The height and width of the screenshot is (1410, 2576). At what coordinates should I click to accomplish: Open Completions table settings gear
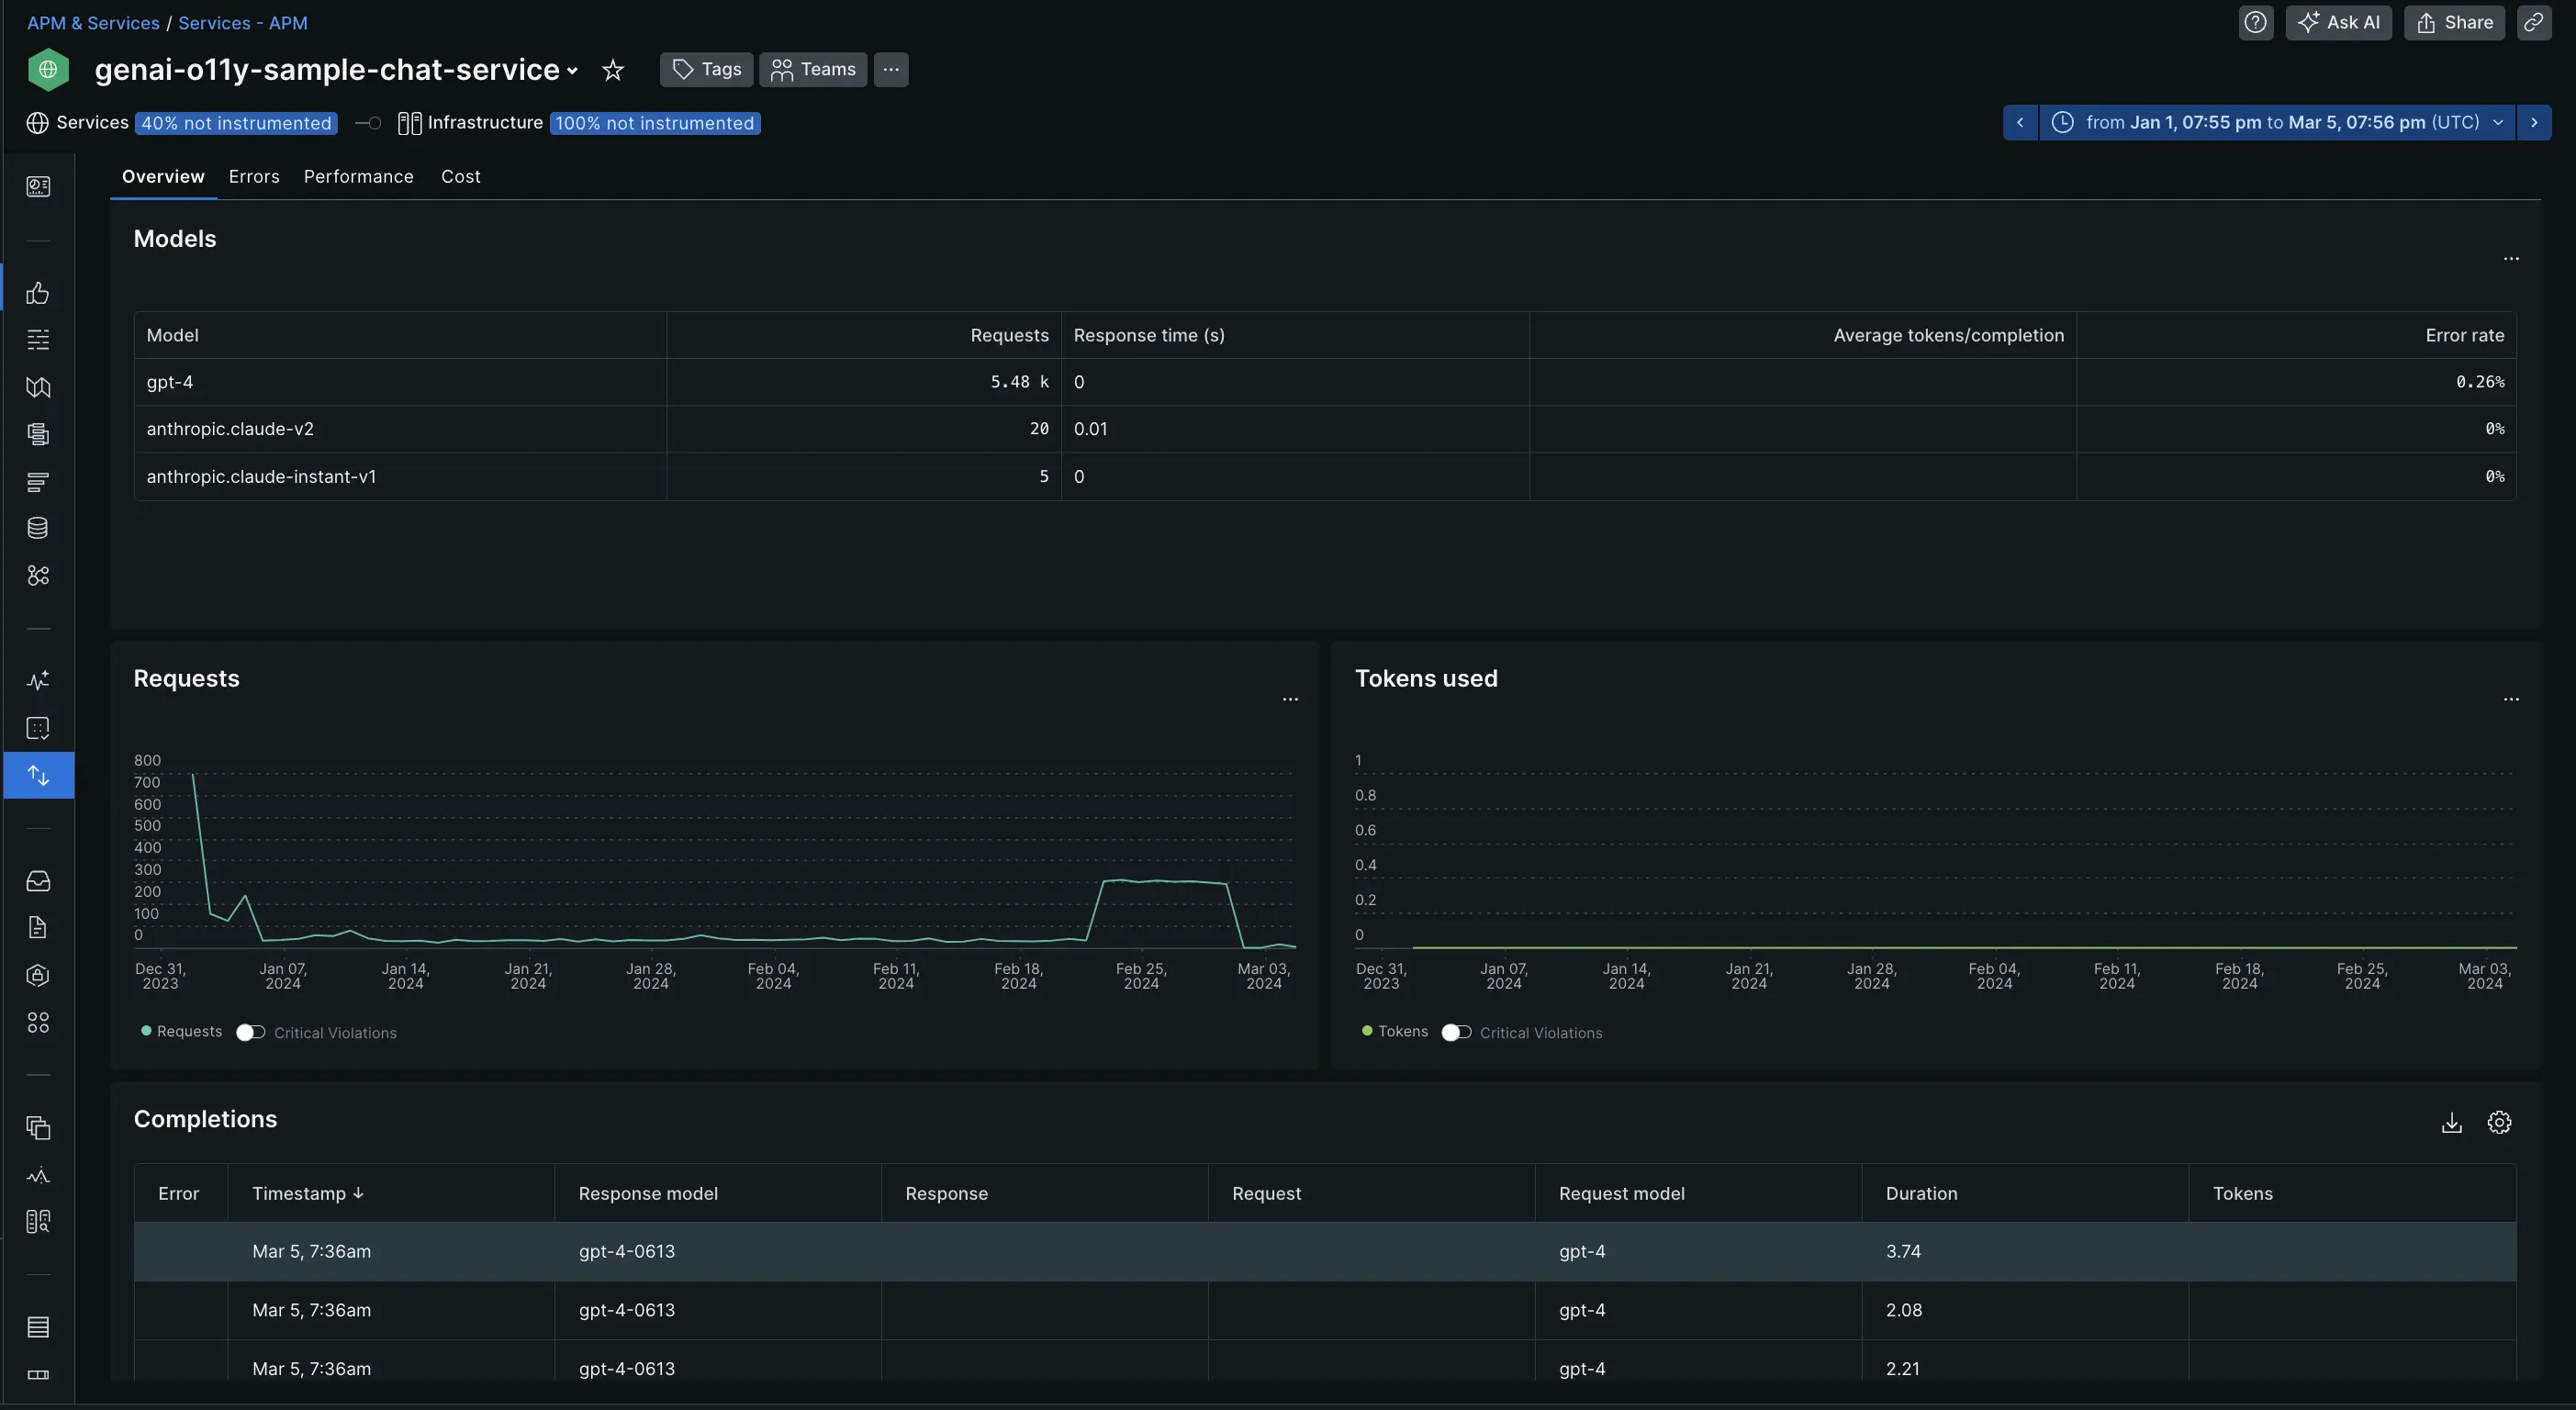click(x=2499, y=1123)
